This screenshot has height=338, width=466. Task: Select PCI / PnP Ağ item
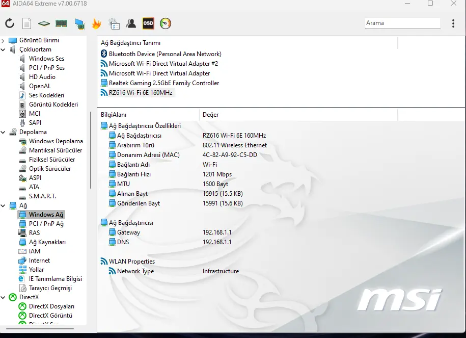(x=46, y=224)
